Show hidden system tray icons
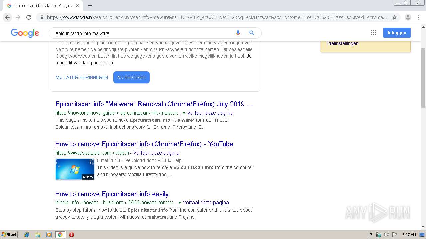The width and height of the screenshot is (426, 239). tap(371, 235)
